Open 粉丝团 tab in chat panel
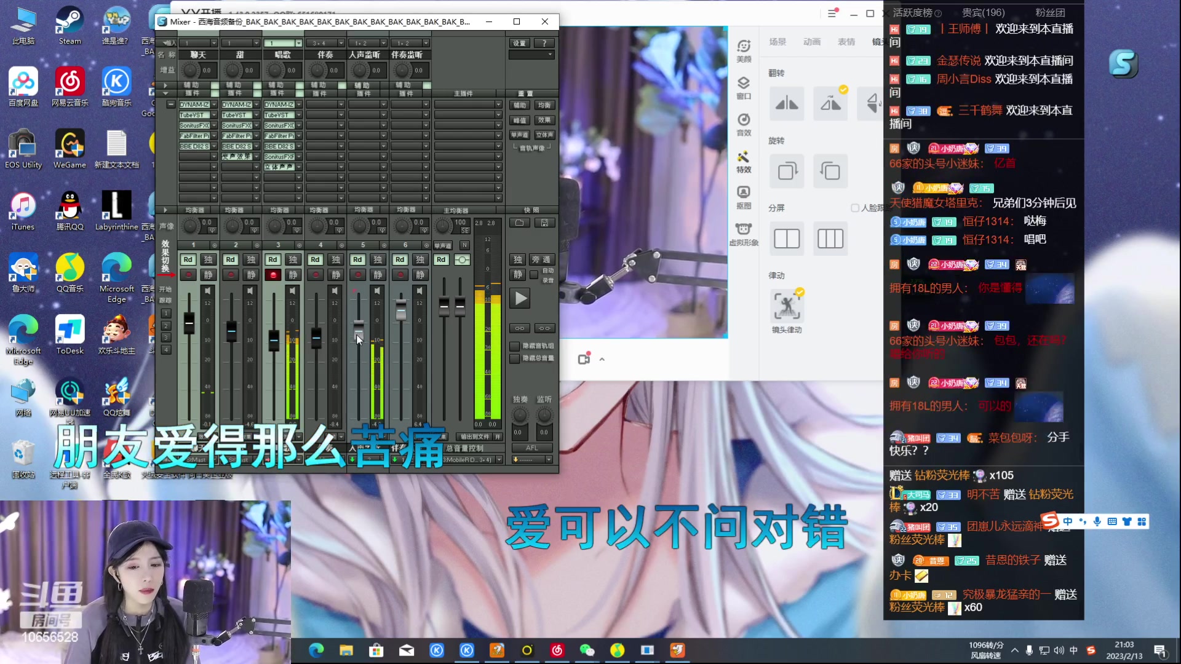1181x664 pixels. [x=1050, y=12]
